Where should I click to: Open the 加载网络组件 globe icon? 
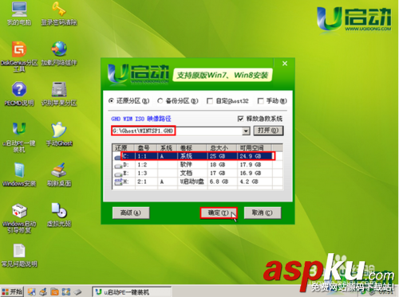click(59, 53)
